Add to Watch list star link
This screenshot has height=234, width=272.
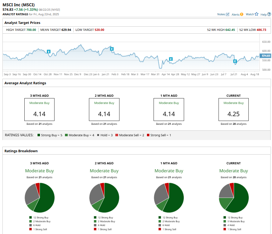pos(252,14)
